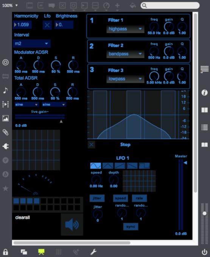Add a toggle object from top toolbar

[62, 5]
